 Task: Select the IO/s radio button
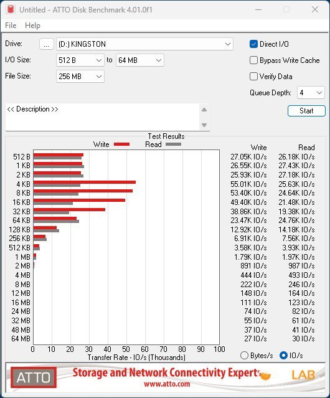[x=283, y=356]
